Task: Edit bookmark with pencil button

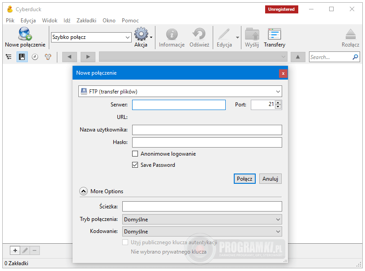Action: (x=25, y=250)
